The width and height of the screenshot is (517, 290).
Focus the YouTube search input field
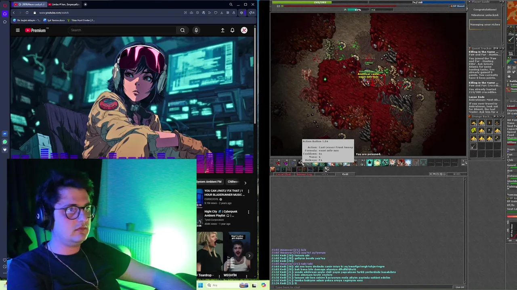[x=122, y=30]
